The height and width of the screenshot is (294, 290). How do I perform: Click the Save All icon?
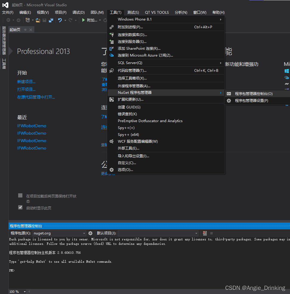click(51, 20)
